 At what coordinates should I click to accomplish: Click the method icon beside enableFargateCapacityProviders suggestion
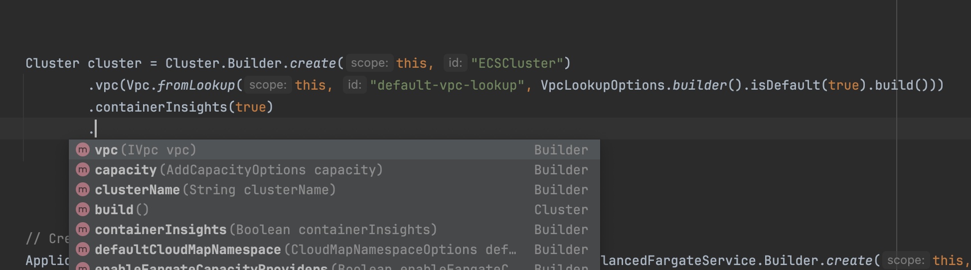[x=83, y=267]
